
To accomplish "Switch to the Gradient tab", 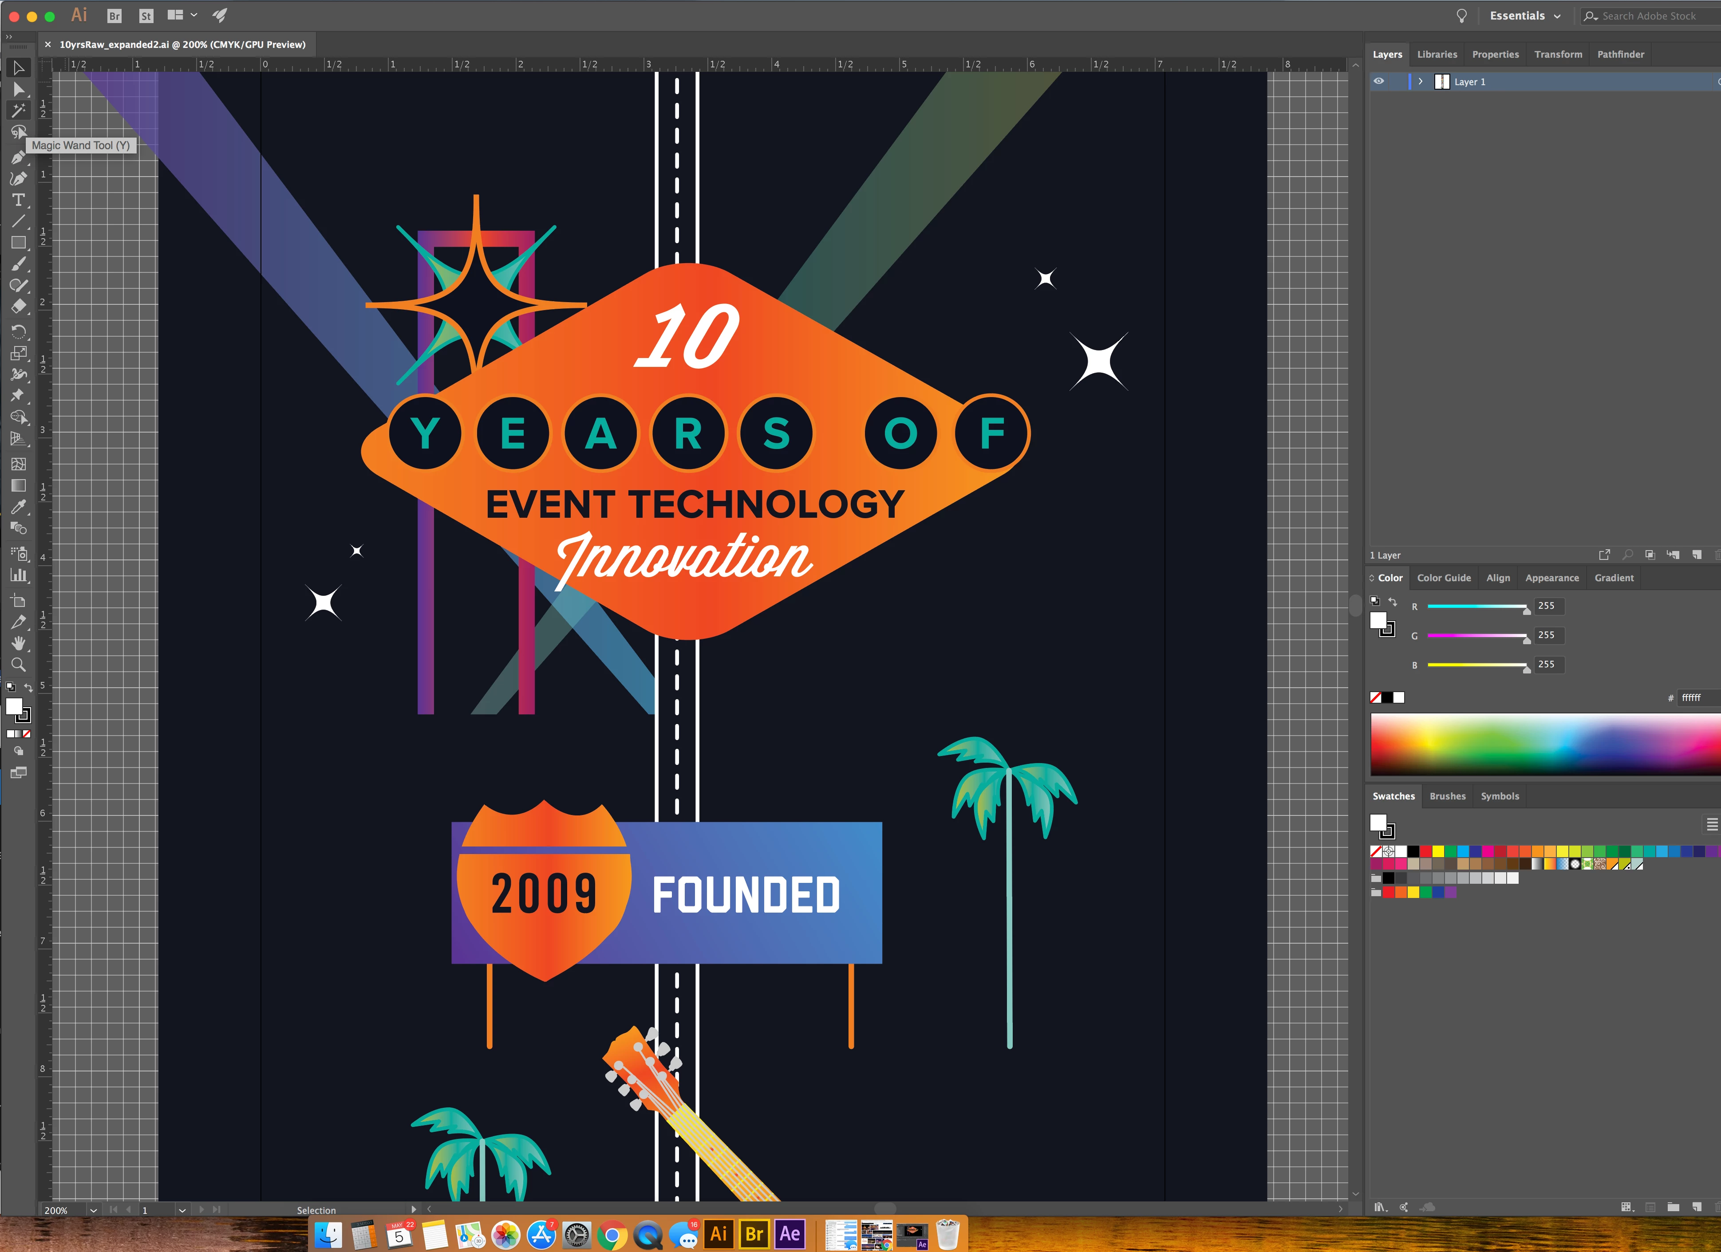I will pos(1614,578).
